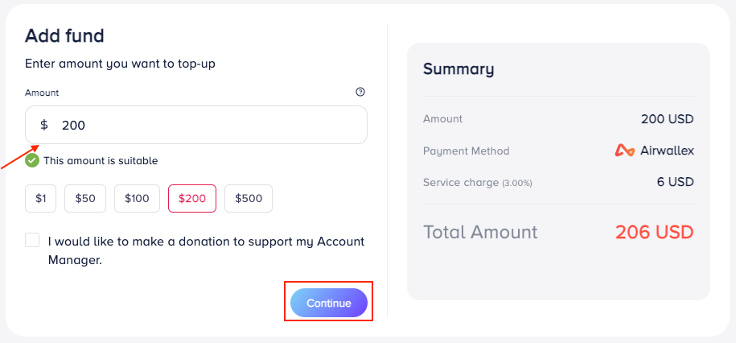This screenshot has width=736, height=343.
Task: Choose the $500 preset amount
Action: click(x=248, y=198)
